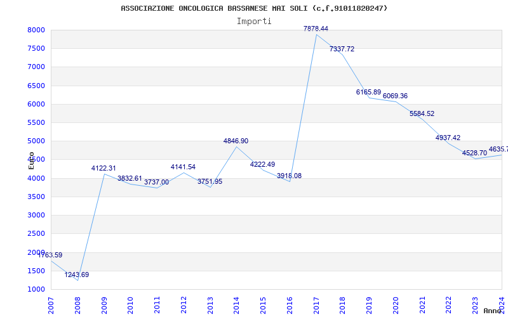Click y-axis value 3000

36,215
